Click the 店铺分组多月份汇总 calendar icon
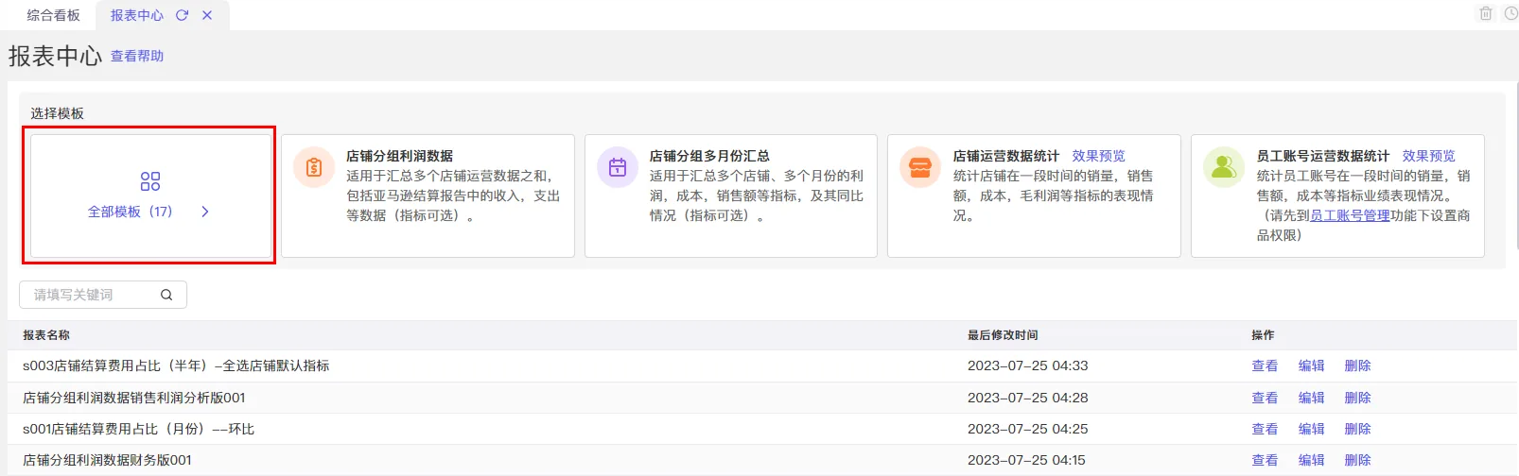Image resolution: width=1519 pixels, height=476 pixels. [x=618, y=168]
